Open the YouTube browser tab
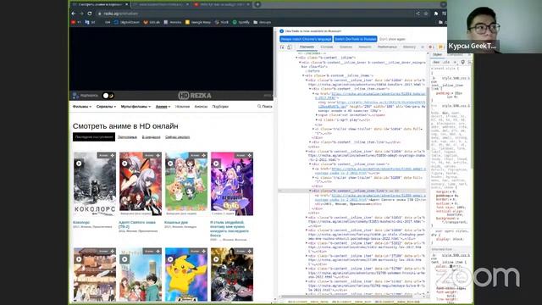The image size is (542, 305). (x=222, y=4)
